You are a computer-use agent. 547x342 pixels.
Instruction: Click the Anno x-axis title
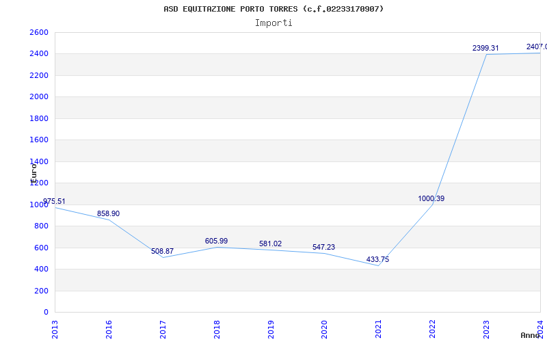531,335
